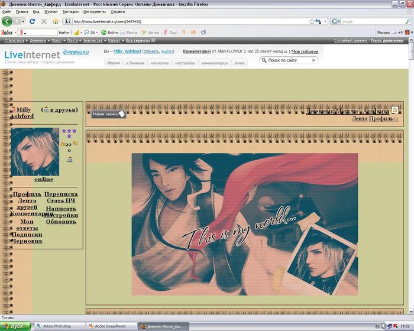
Task: Click the Windows пуск Start button
Action: [x=15, y=326]
